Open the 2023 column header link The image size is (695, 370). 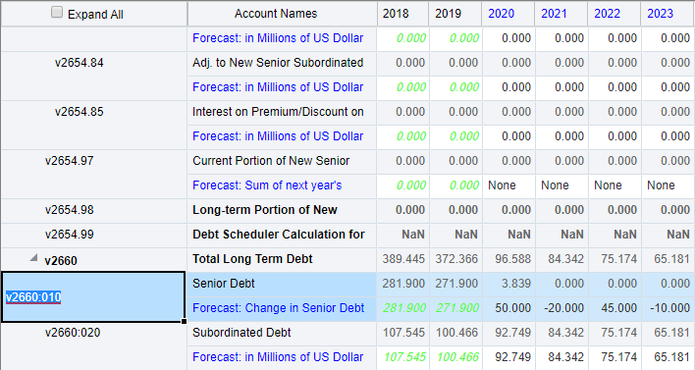click(660, 14)
